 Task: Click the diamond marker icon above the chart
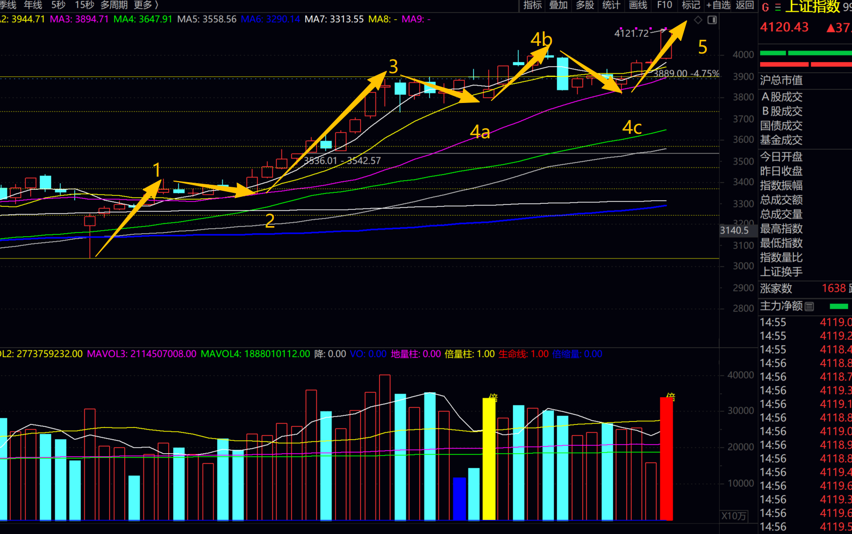pyautogui.click(x=698, y=20)
